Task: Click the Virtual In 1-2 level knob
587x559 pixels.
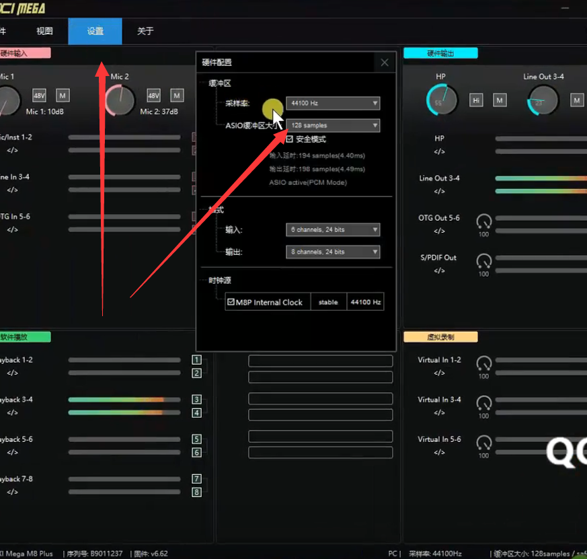Action: pos(483,363)
